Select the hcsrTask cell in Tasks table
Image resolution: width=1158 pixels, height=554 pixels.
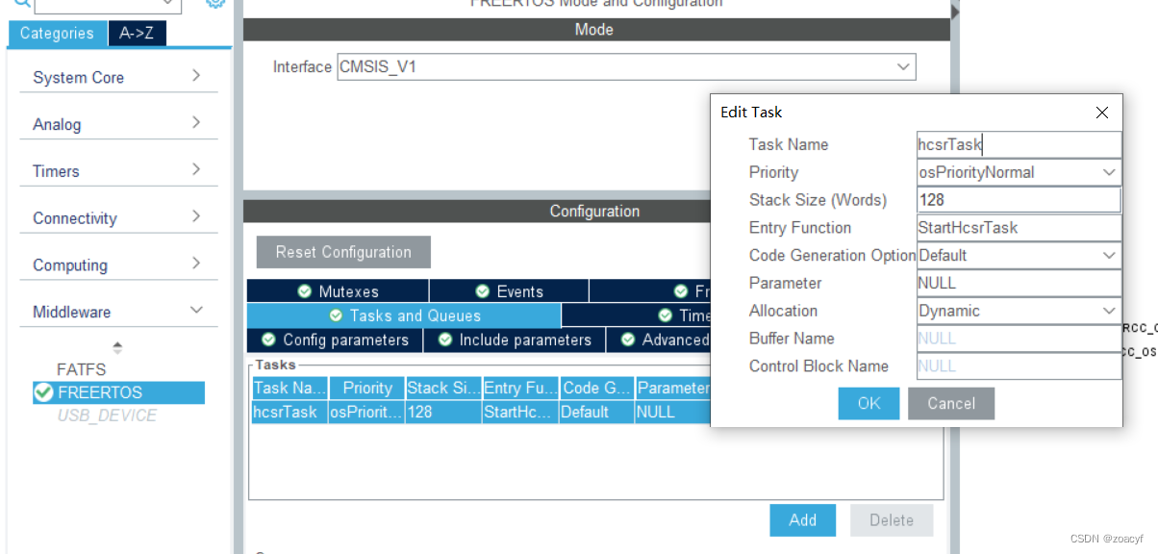[289, 412]
